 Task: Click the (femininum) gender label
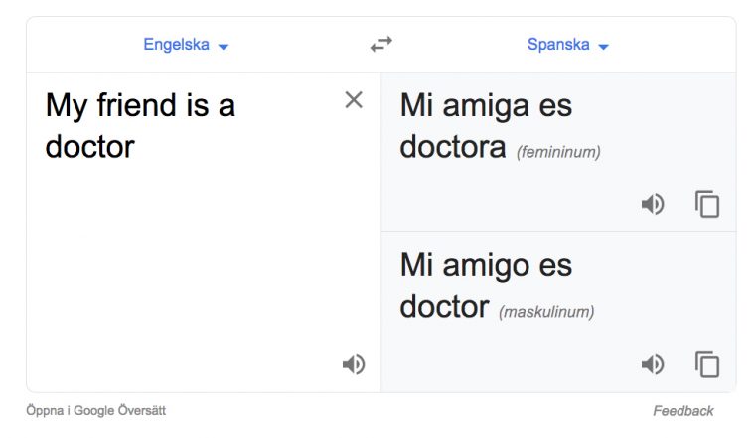[x=558, y=152]
